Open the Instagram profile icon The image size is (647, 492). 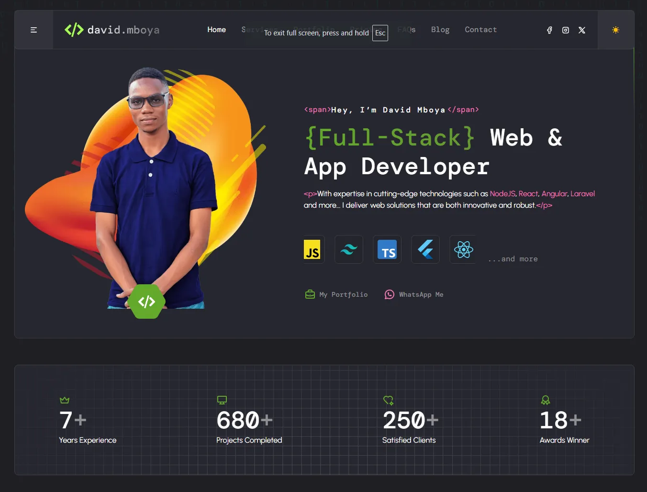[x=566, y=30]
